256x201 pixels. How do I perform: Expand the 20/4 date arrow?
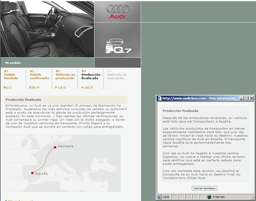click(x=30, y=87)
